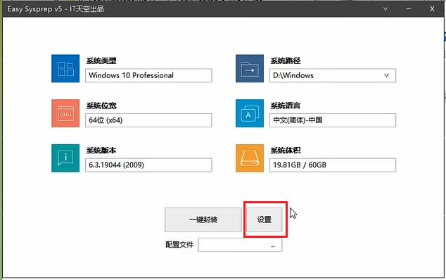This screenshot has height=280, width=446.
Task: Click the teal system version info icon
Action: pyautogui.click(x=65, y=158)
